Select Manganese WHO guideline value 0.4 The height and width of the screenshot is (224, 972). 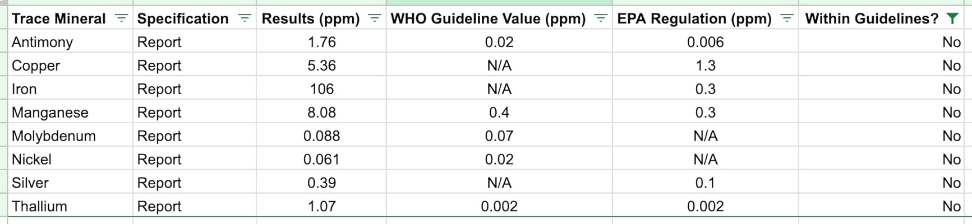pyautogui.click(x=499, y=113)
